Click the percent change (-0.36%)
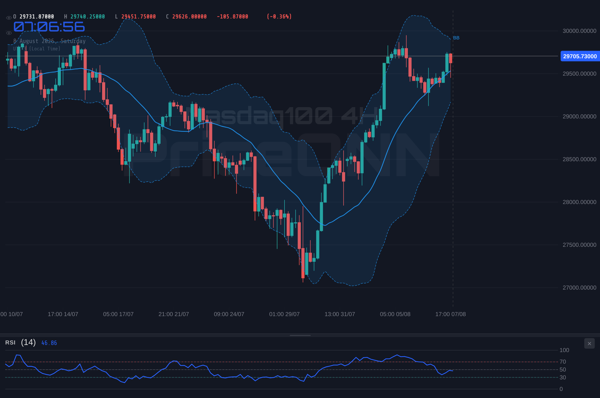 [279, 17]
